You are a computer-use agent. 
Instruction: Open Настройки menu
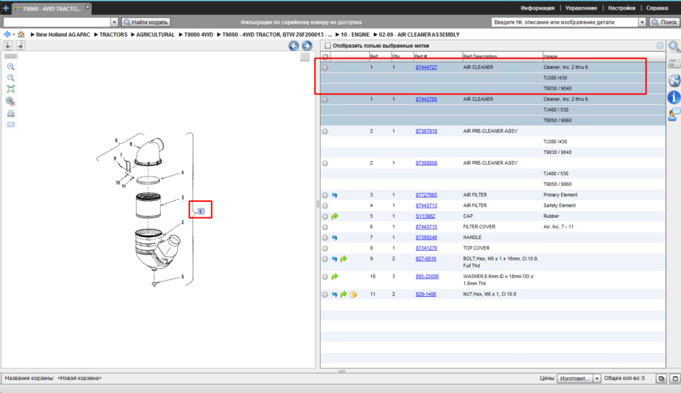point(622,7)
